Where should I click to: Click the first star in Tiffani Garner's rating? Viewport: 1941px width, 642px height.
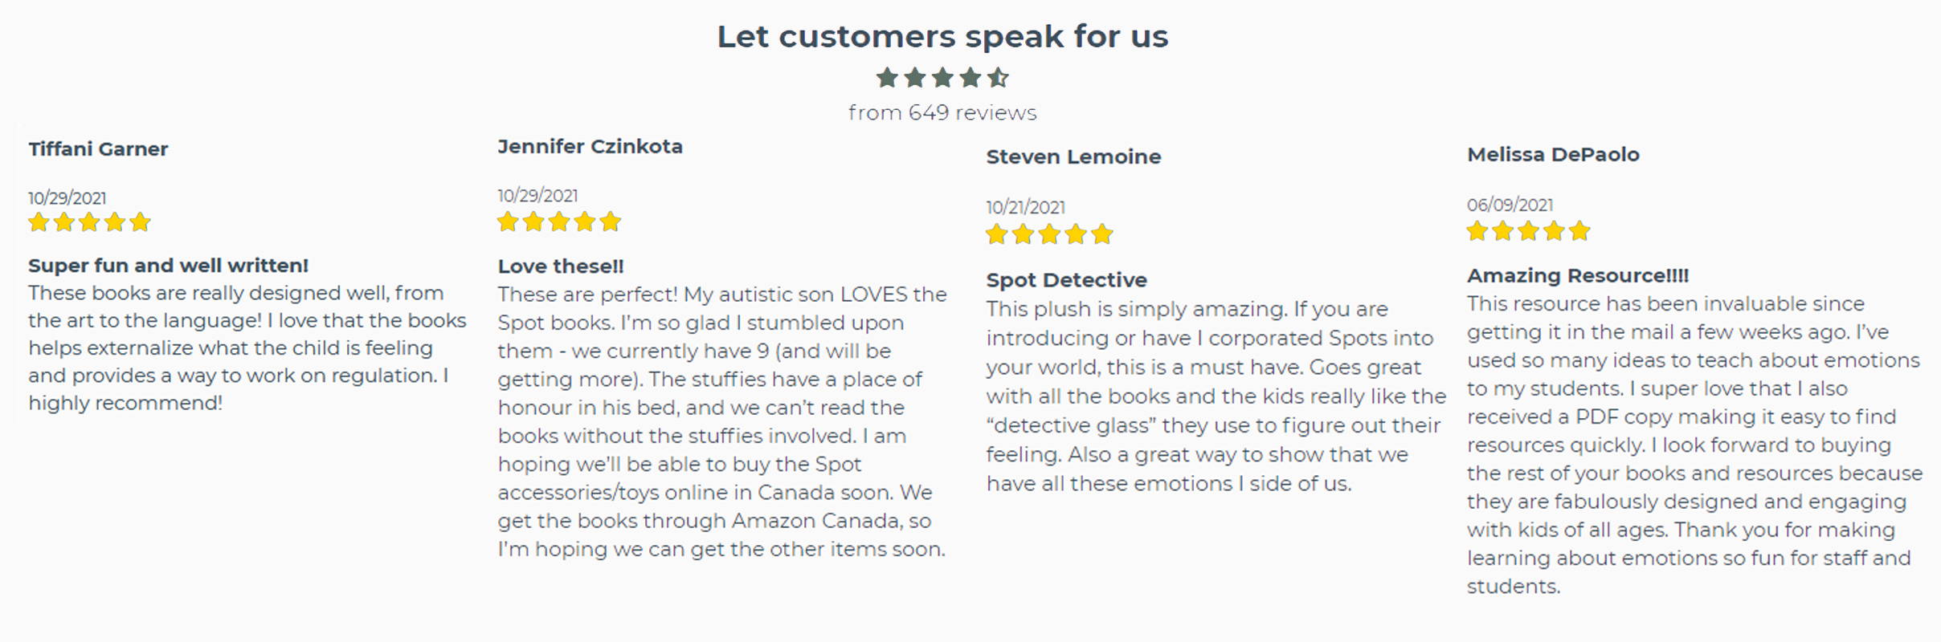click(39, 222)
